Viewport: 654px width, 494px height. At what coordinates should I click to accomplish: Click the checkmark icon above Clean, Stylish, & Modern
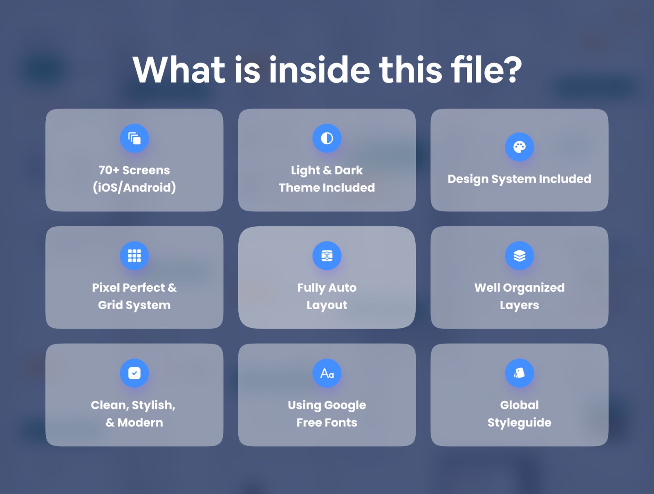(x=134, y=373)
